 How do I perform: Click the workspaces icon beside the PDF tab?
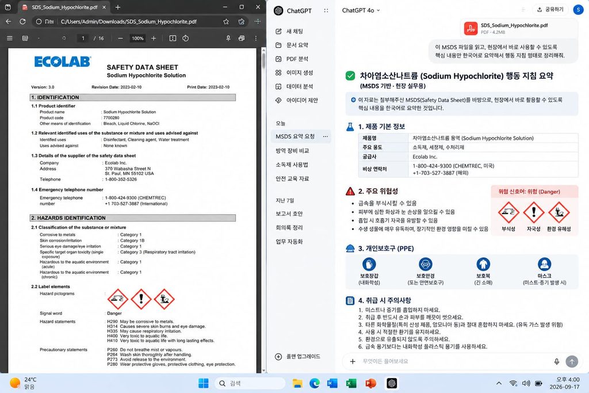(x=8, y=7)
